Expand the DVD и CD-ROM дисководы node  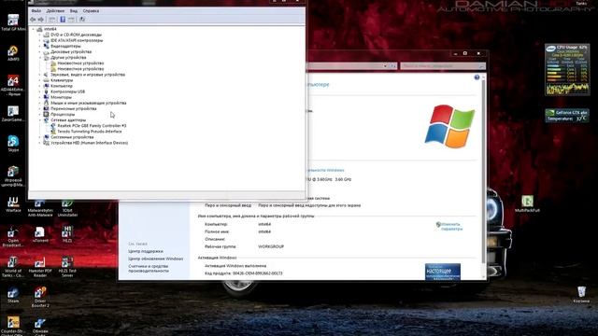pos(40,35)
